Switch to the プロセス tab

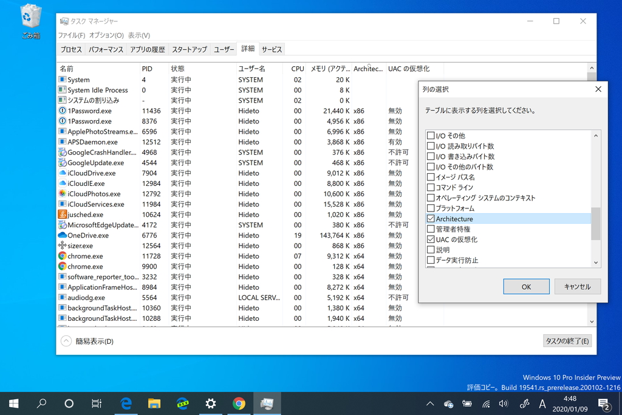71,49
